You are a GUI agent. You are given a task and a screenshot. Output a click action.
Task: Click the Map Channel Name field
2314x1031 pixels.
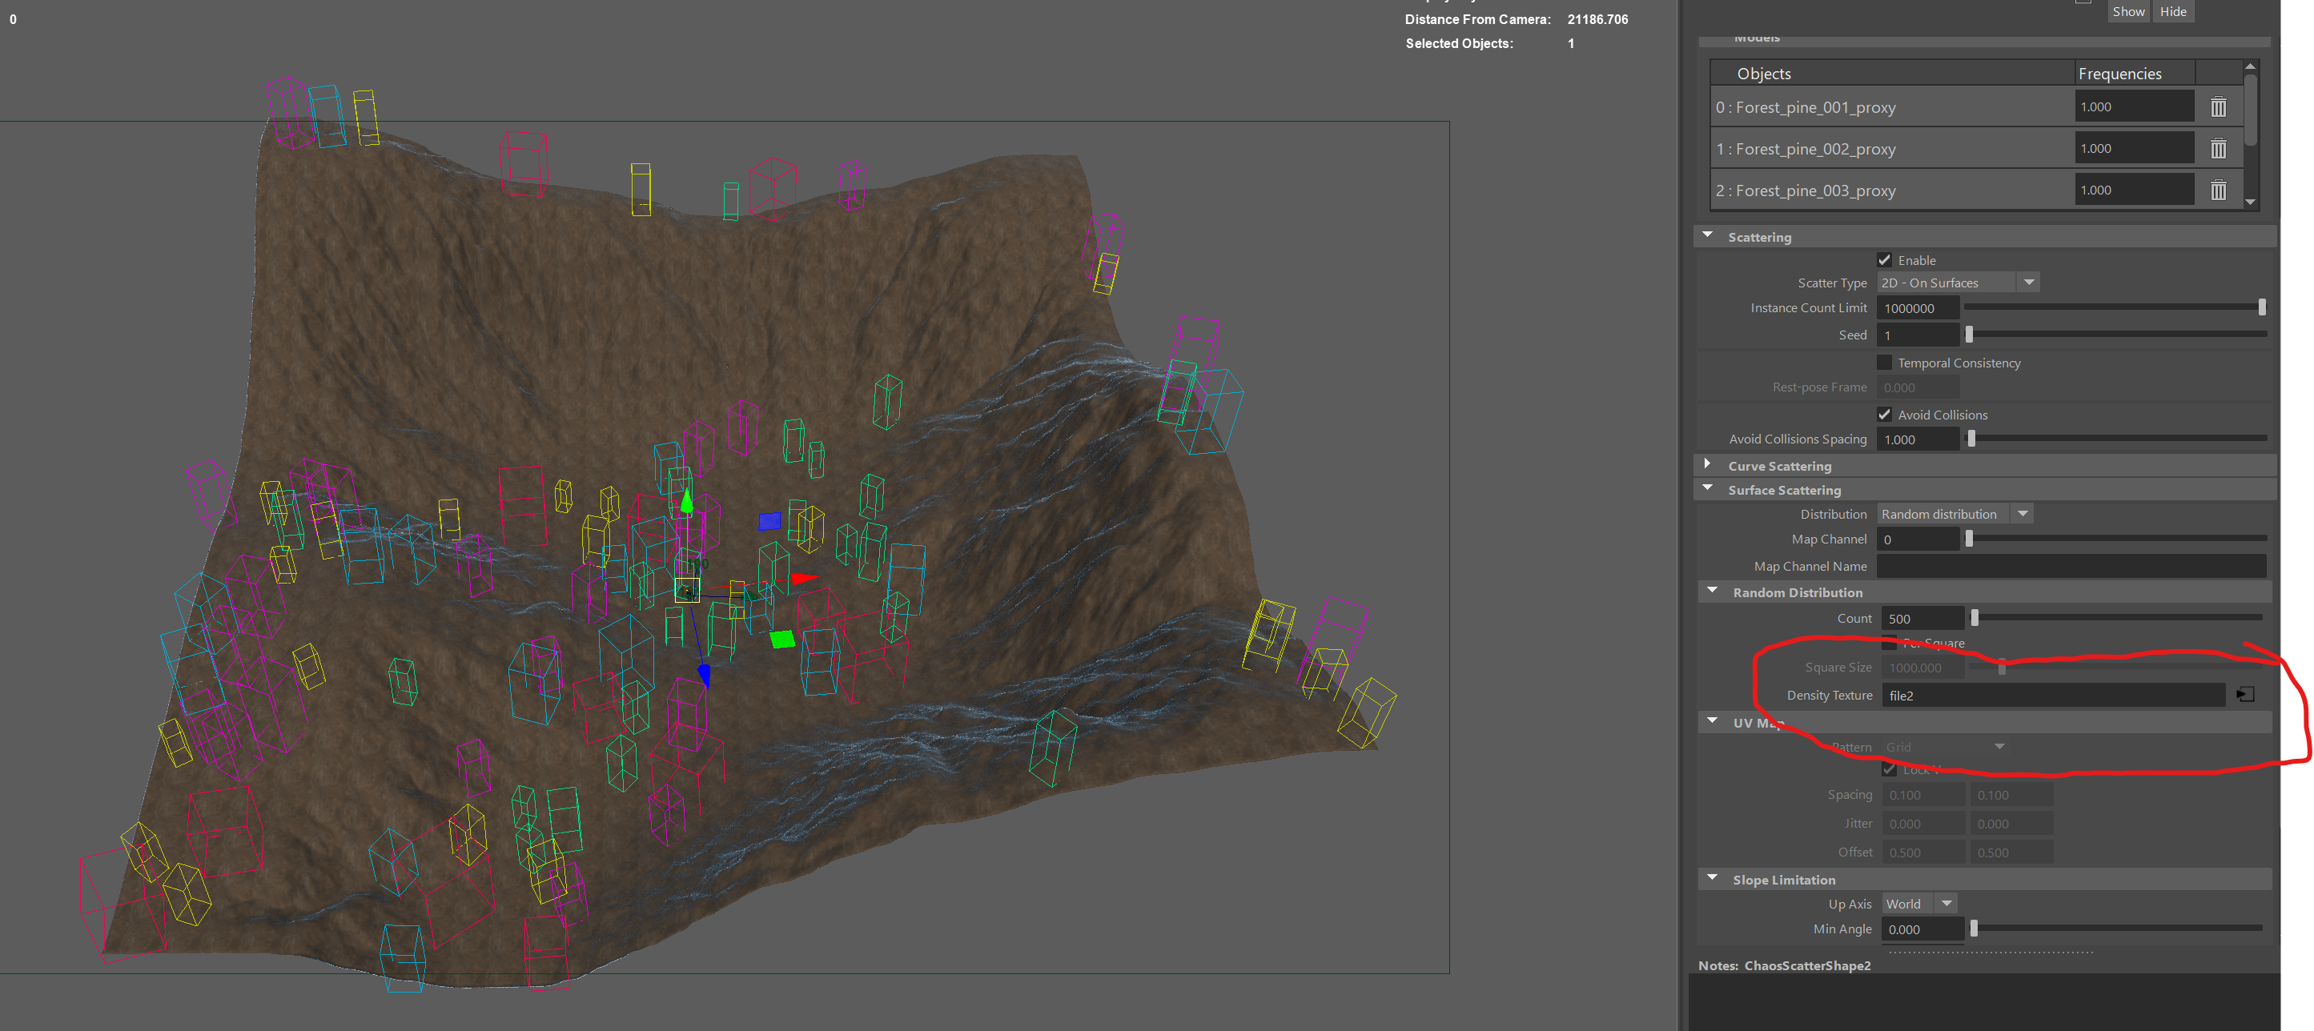tap(2071, 566)
